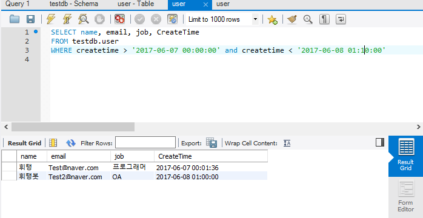Execute the query with lightning bolt icon
The height and width of the screenshot is (218, 423).
pyautogui.click(x=50, y=19)
